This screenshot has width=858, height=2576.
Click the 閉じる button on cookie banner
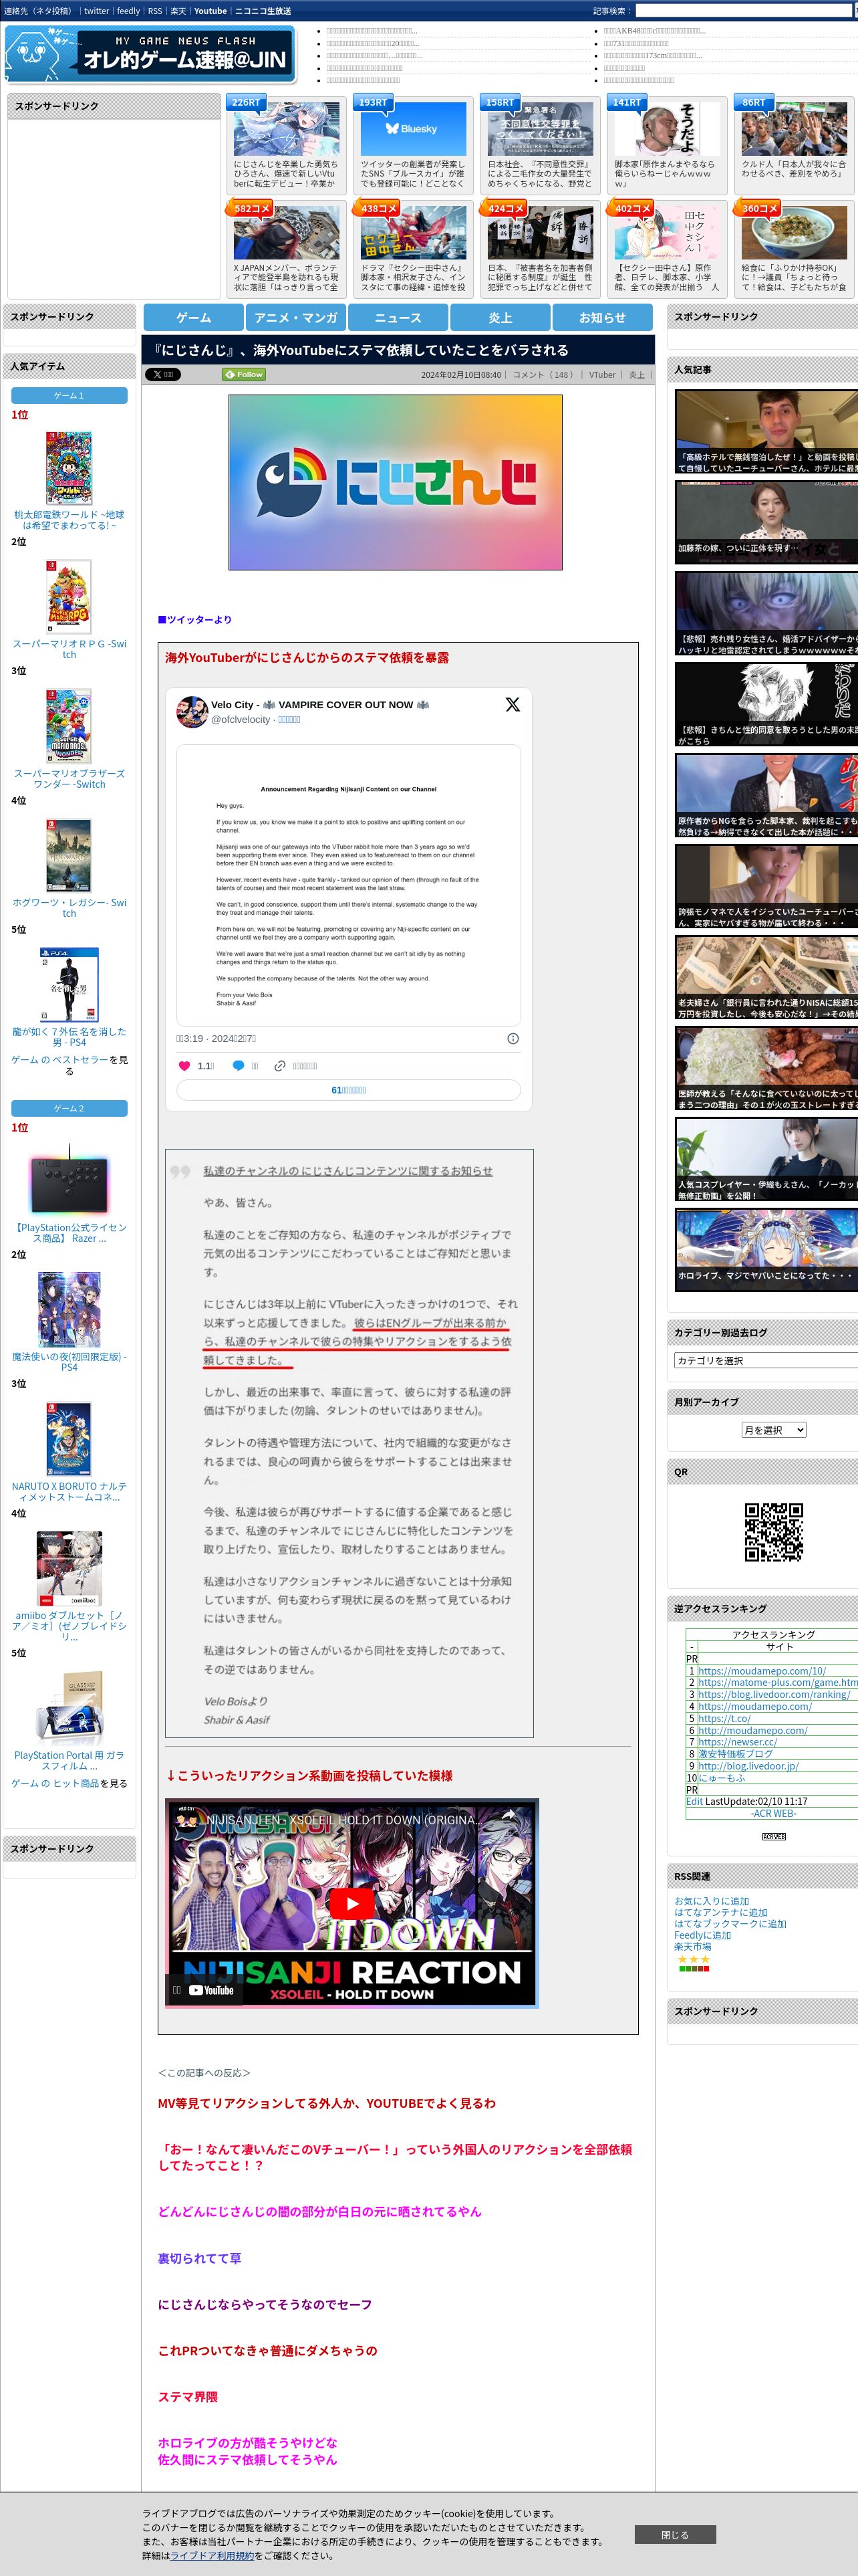(x=675, y=2534)
